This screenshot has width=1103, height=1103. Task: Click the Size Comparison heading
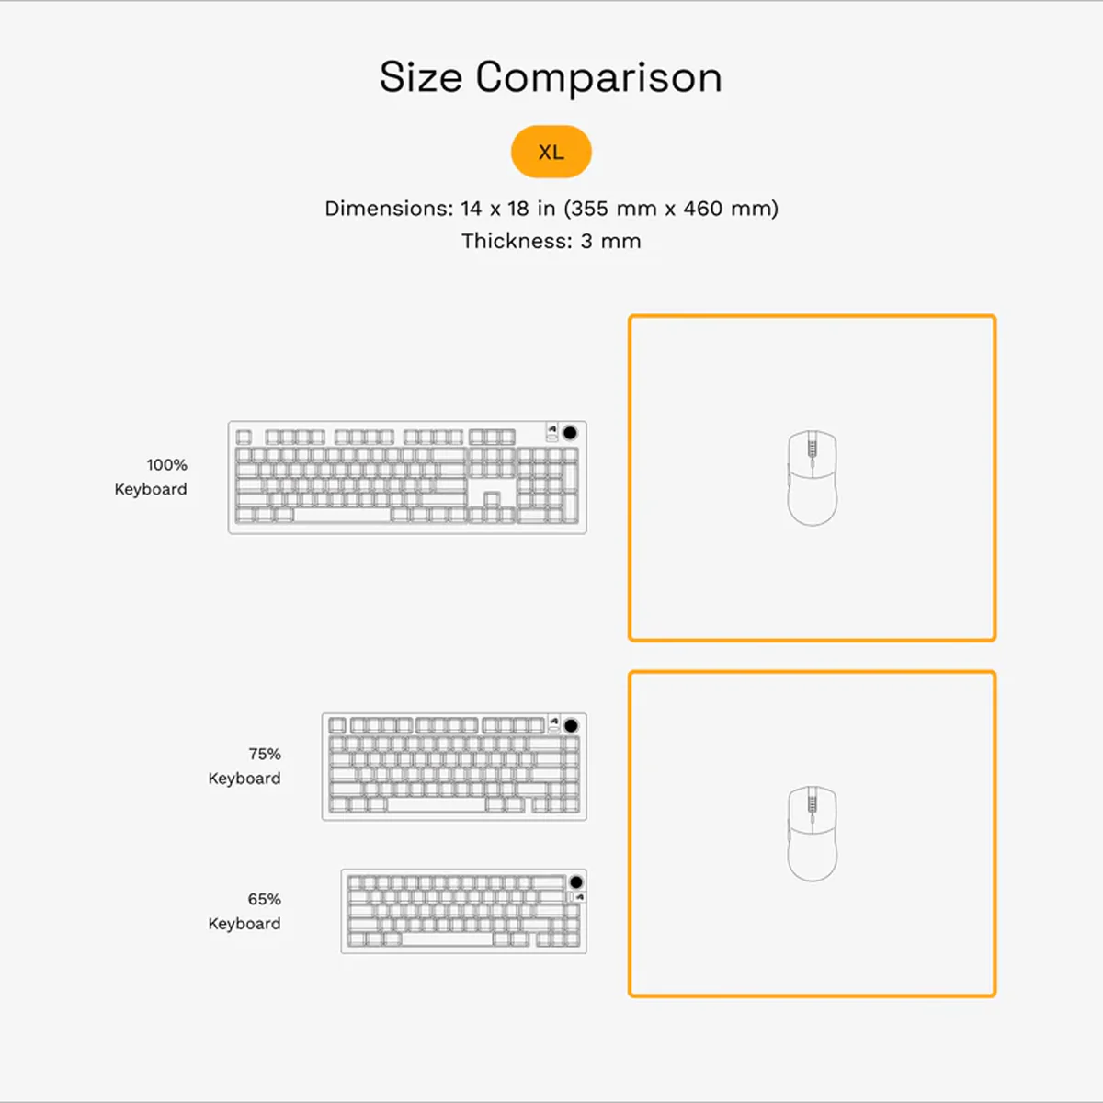tap(551, 77)
